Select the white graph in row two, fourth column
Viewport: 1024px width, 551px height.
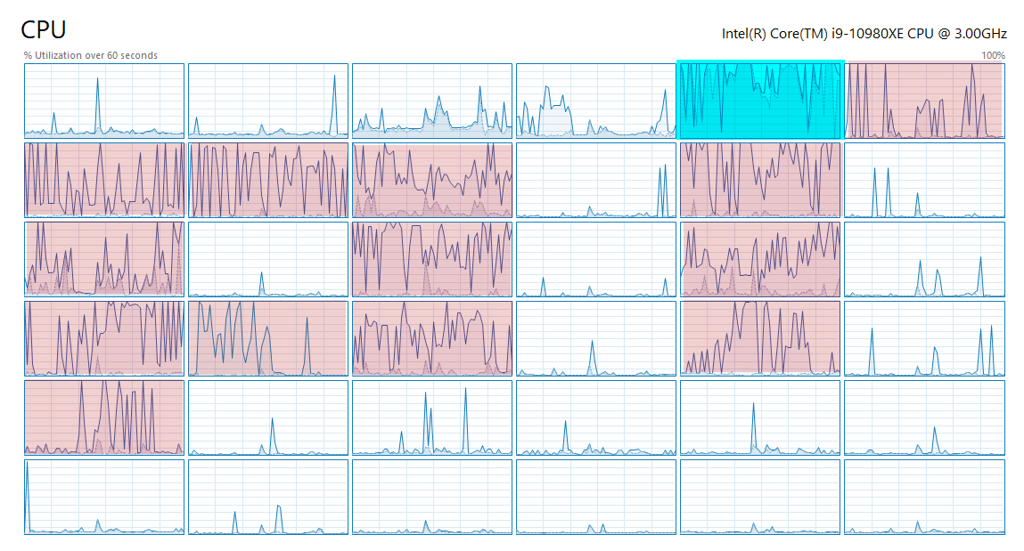(596, 180)
